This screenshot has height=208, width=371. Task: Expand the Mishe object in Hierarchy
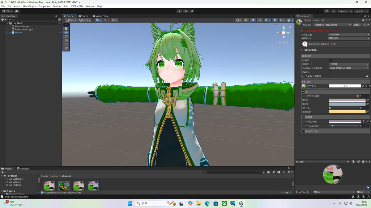10,32
